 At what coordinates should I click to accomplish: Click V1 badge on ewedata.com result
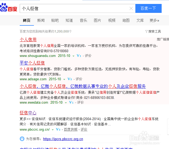[71, 102]
